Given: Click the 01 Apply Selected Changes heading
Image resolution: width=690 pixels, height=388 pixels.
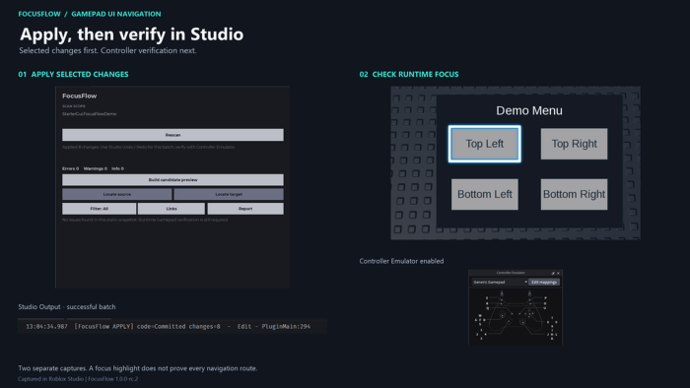Looking at the screenshot, I should pyautogui.click(x=74, y=74).
